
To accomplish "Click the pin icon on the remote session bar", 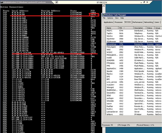I will click(57, 2).
